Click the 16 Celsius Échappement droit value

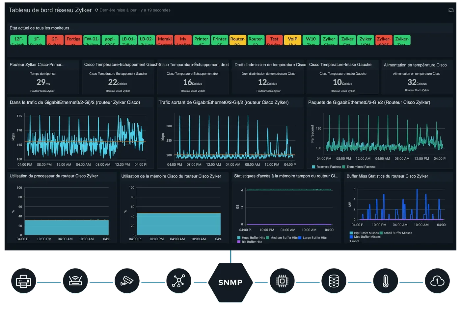(x=193, y=82)
